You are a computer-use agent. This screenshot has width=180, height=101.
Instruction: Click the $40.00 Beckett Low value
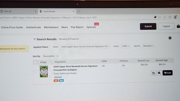pyautogui.click(x=144, y=65)
